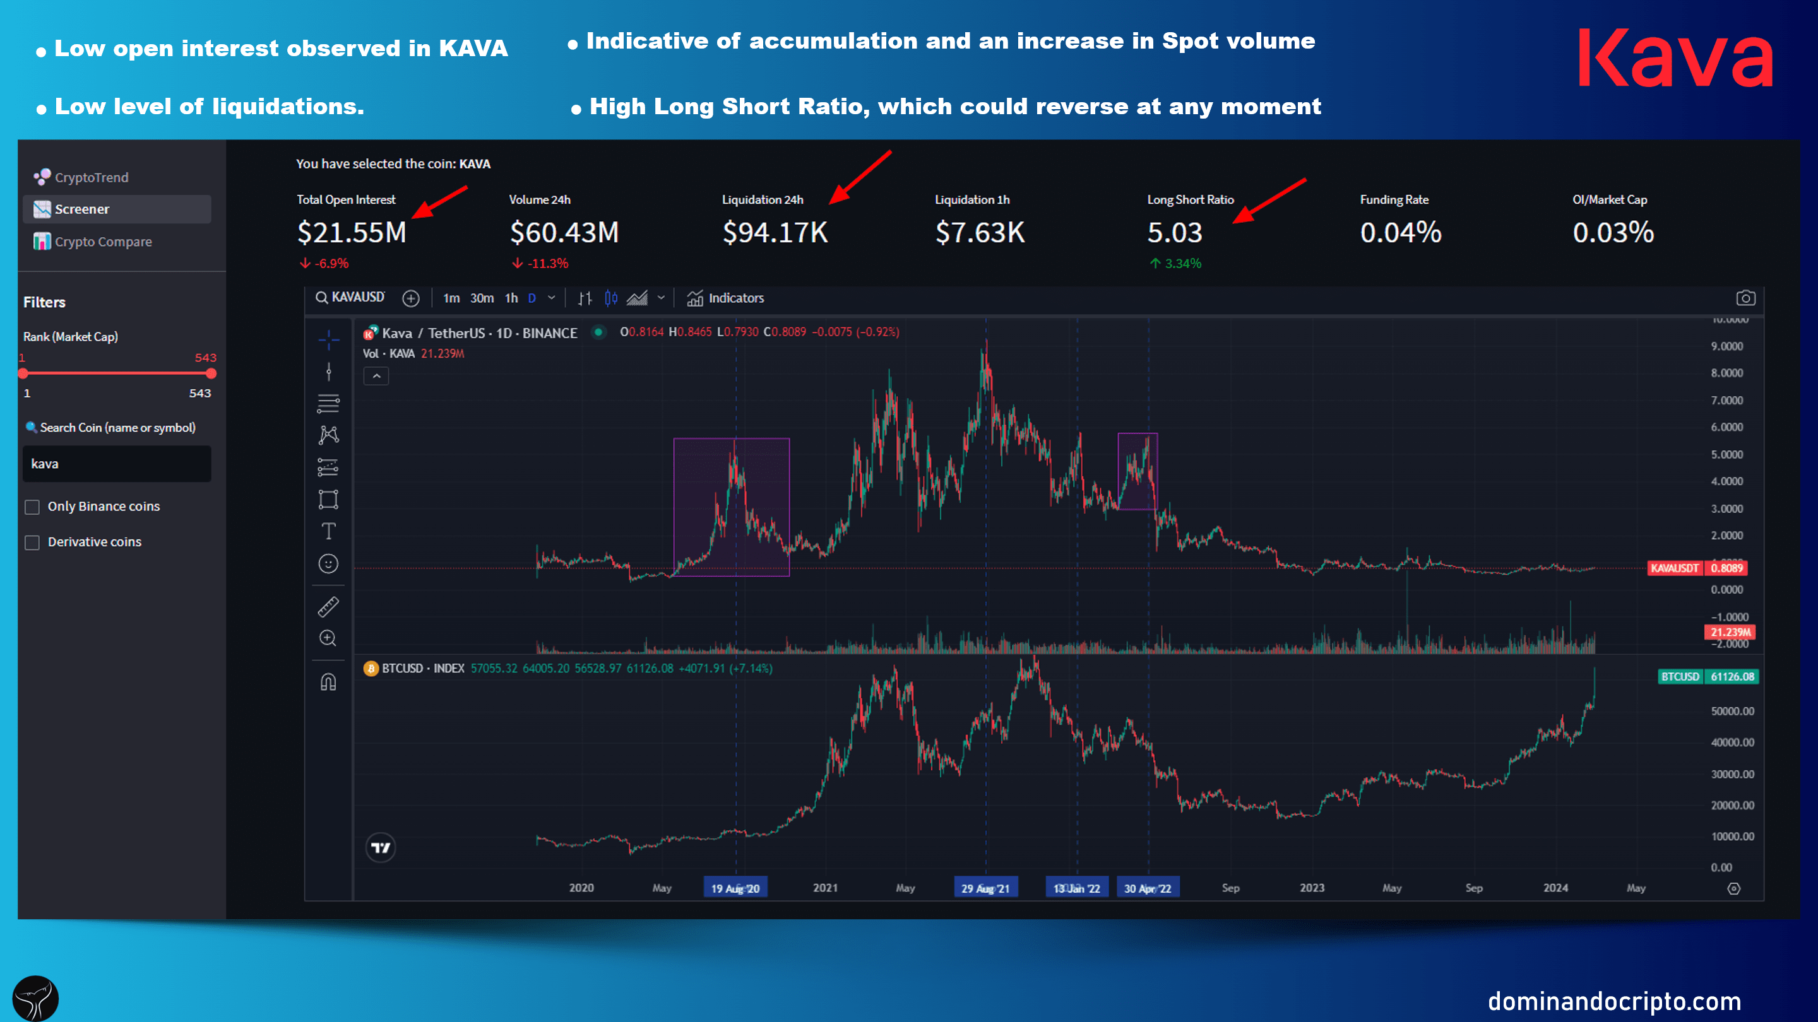Open the timeframe interval dropdown

(x=552, y=298)
